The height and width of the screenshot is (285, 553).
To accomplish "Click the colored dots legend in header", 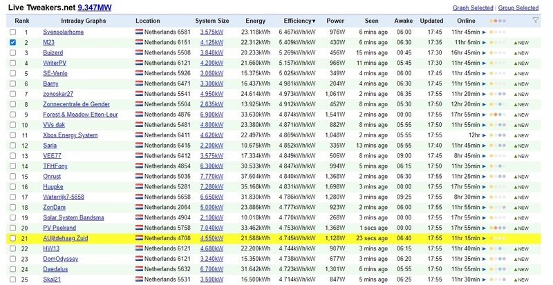I will pyautogui.click(x=498, y=21).
